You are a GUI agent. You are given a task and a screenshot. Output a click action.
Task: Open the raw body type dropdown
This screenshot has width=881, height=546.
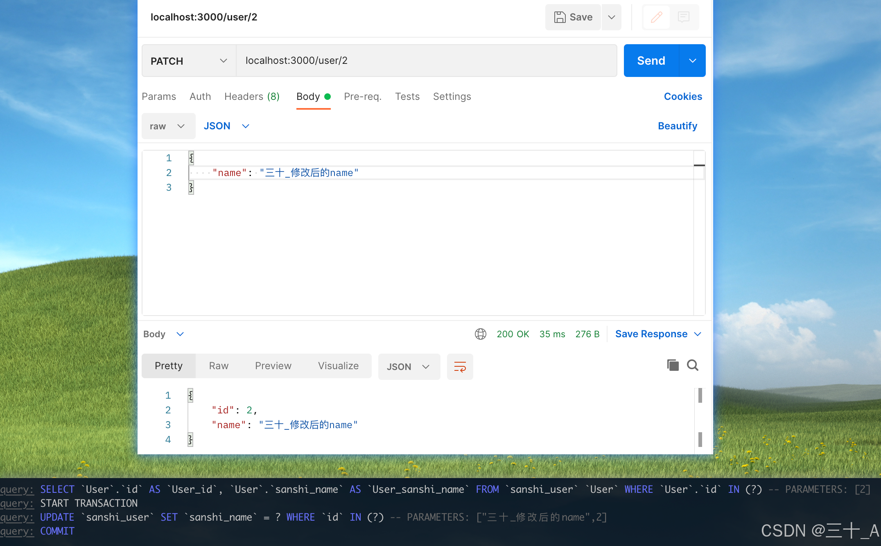(x=168, y=126)
